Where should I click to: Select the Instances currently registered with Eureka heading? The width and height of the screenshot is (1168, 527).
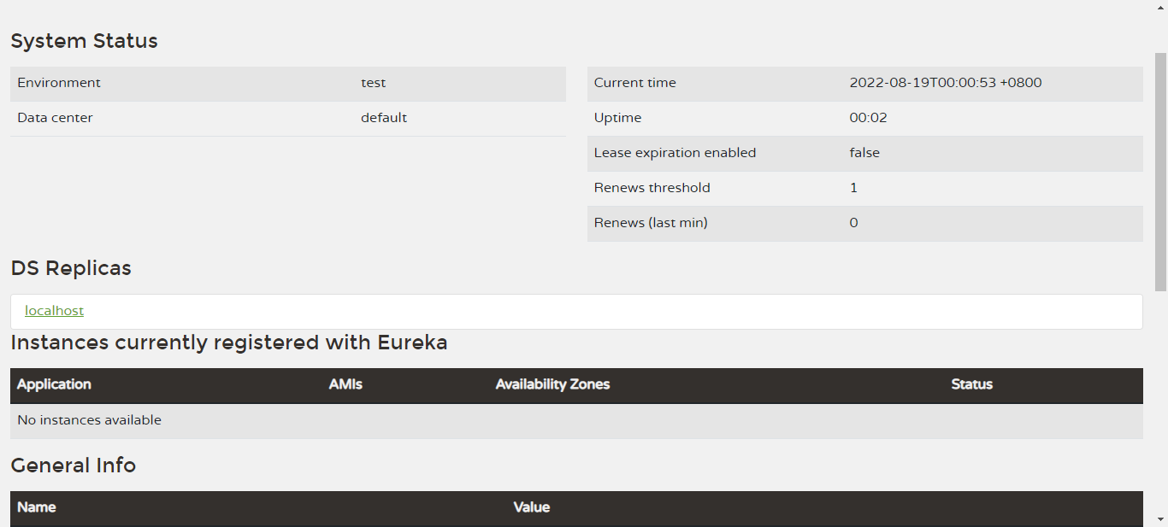pyautogui.click(x=228, y=343)
